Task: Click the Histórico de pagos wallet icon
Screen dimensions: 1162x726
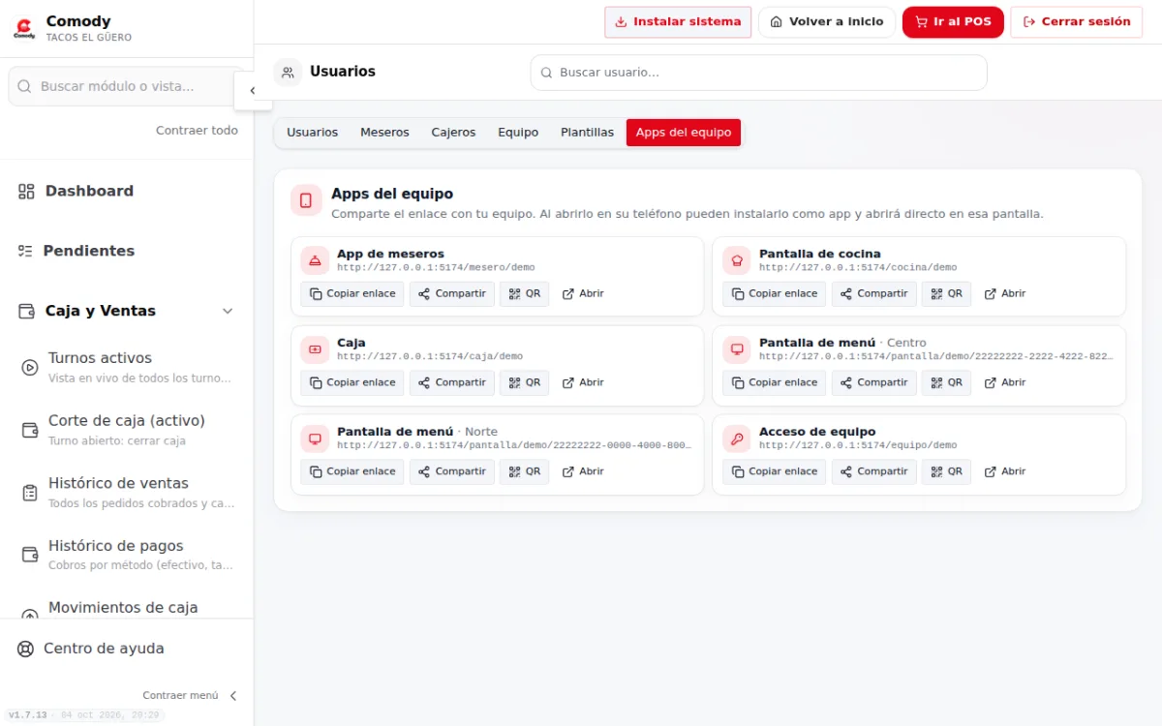Action: 30,555
